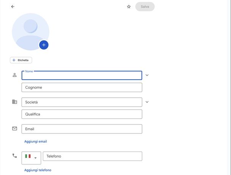Click Aggiungi telefono link

tap(38, 170)
